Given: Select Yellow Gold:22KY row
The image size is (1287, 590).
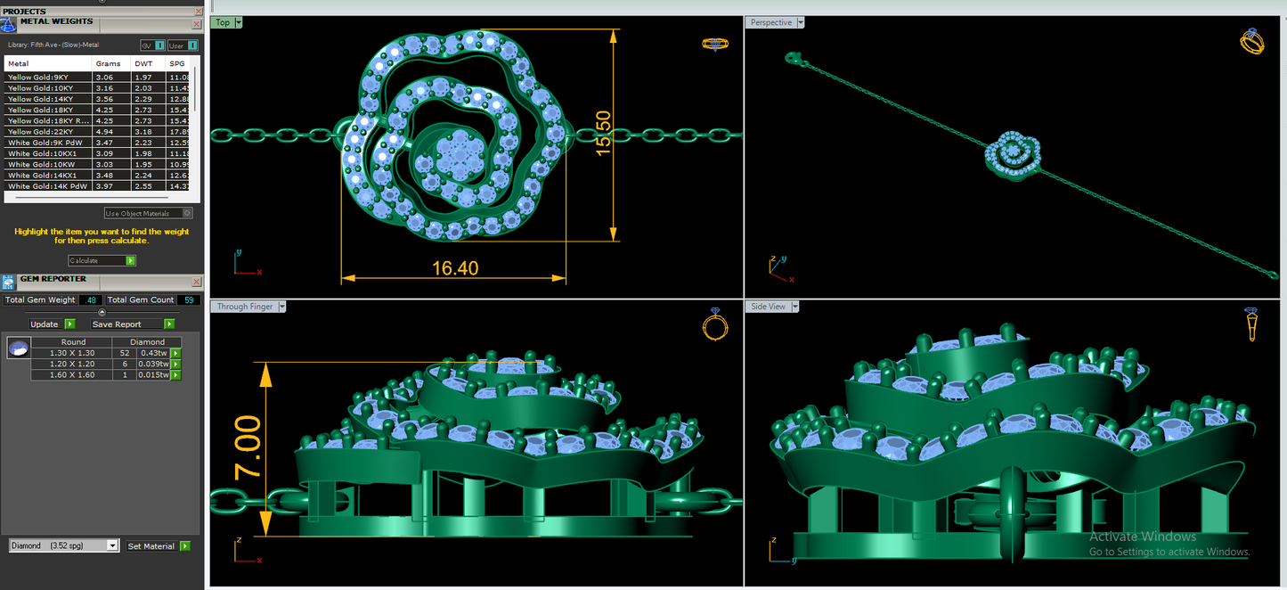Looking at the screenshot, I should point(98,131).
